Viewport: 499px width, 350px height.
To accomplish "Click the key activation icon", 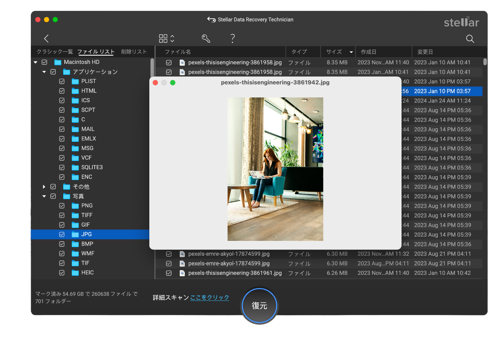I will click(206, 38).
